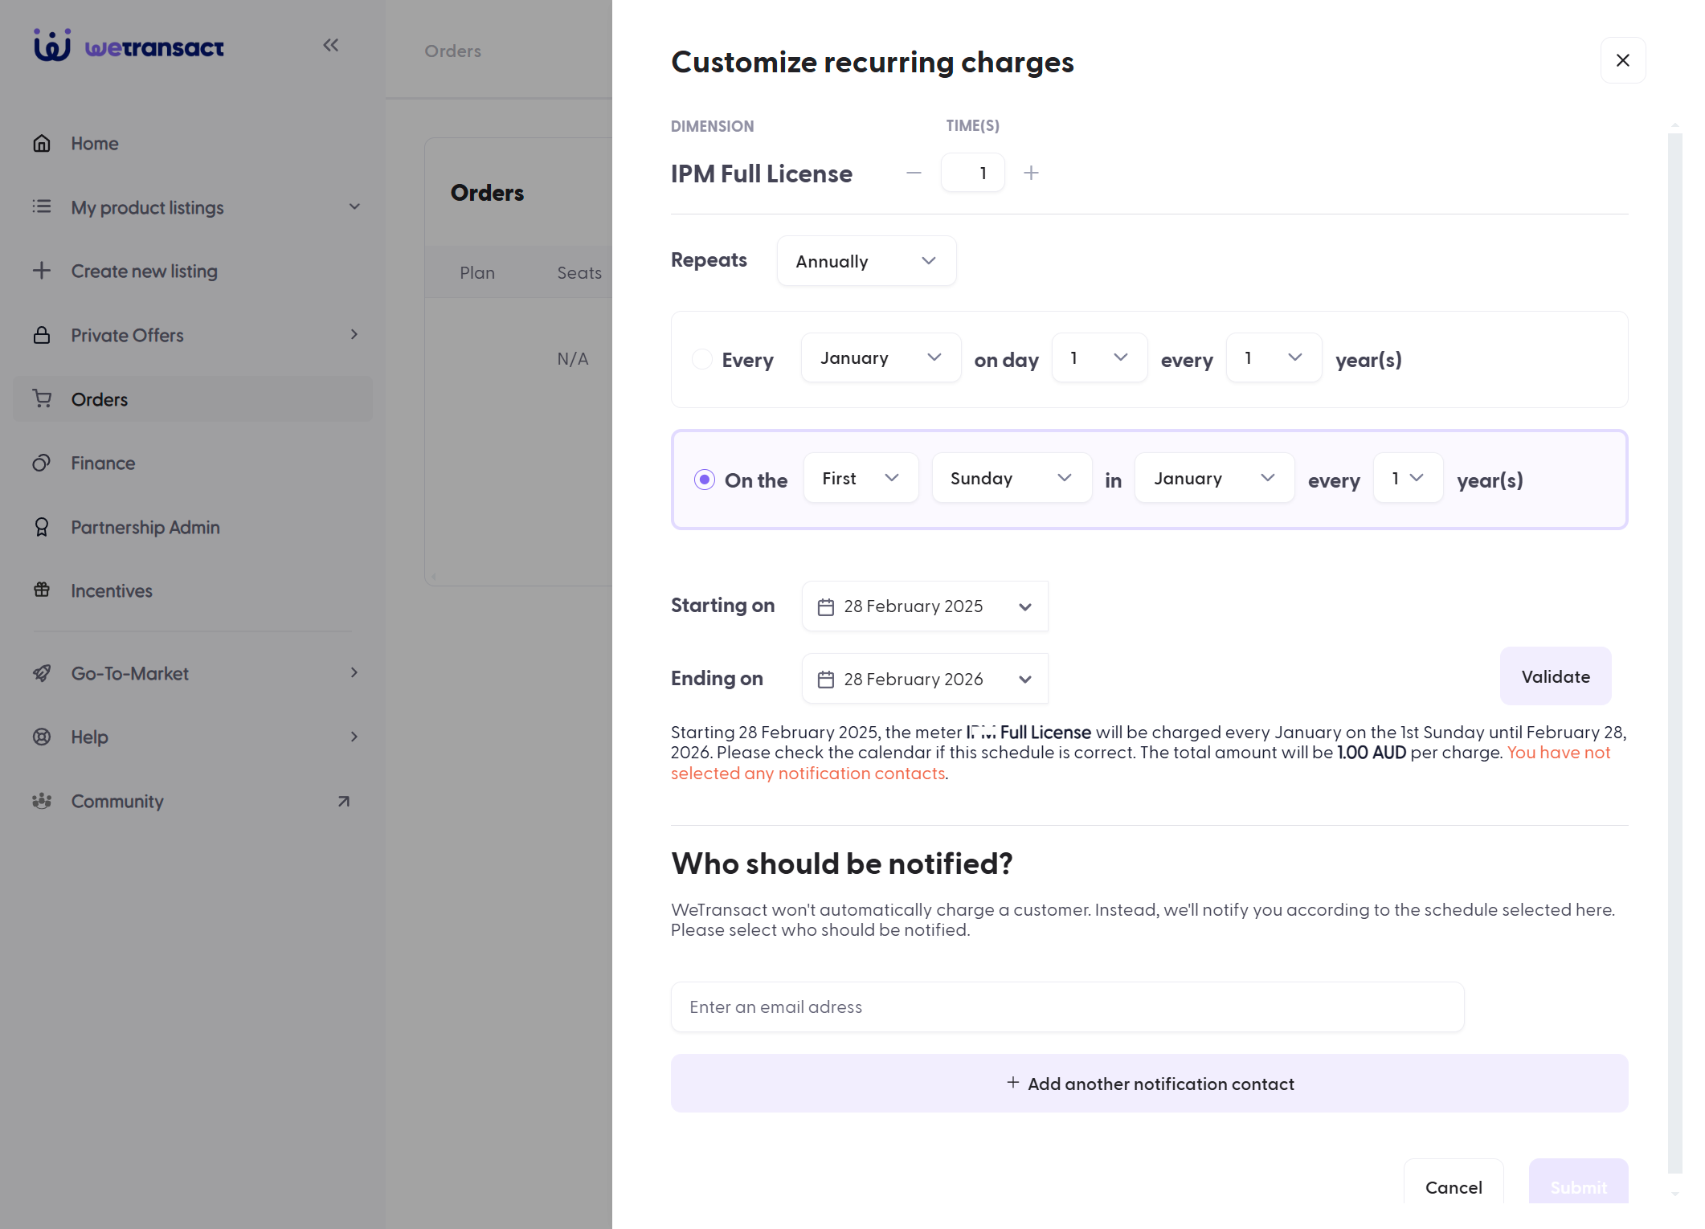The image size is (1705, 1229).
Task: Click the Validate button
Action: point(1556,676)
